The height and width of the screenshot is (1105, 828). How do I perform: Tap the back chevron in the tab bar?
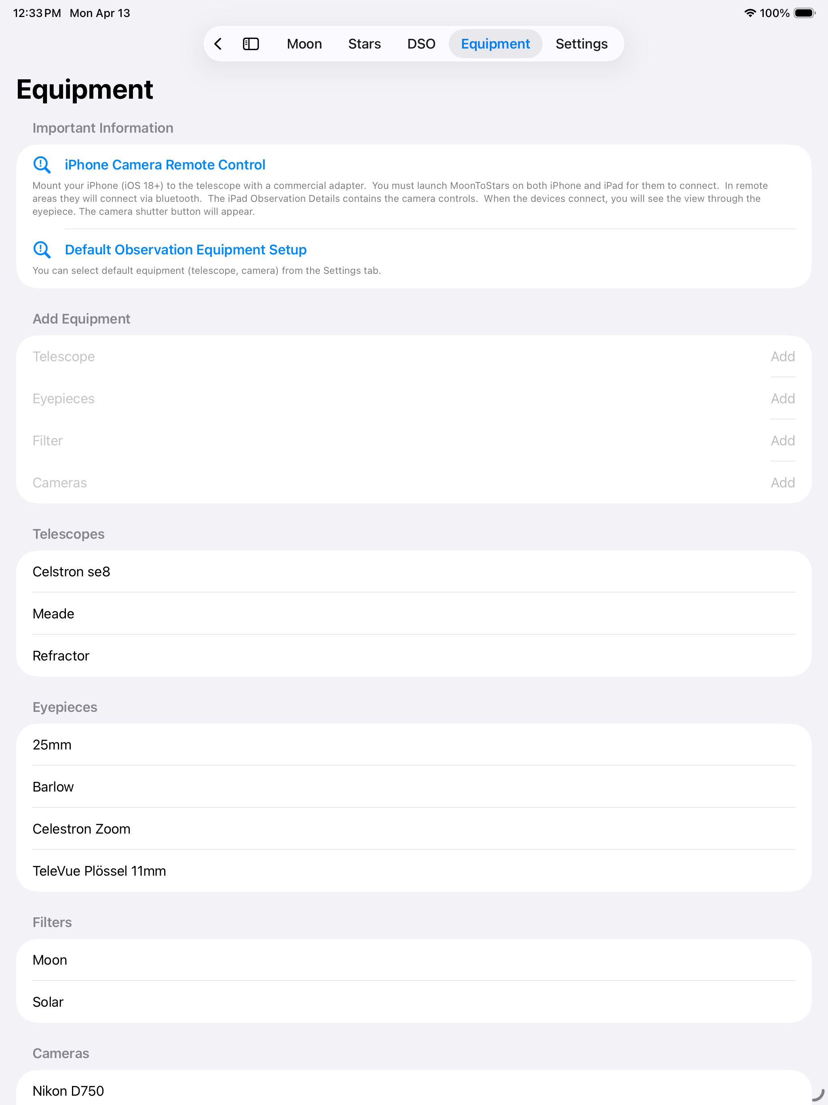point(218,44)
